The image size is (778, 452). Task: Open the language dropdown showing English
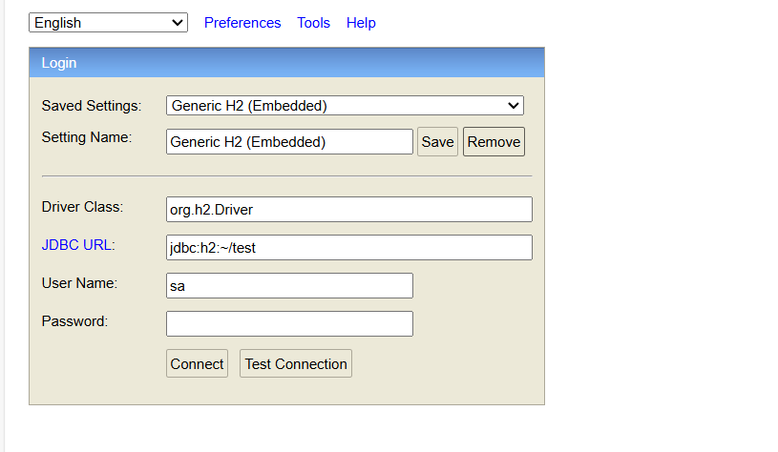tap(109, 23)
